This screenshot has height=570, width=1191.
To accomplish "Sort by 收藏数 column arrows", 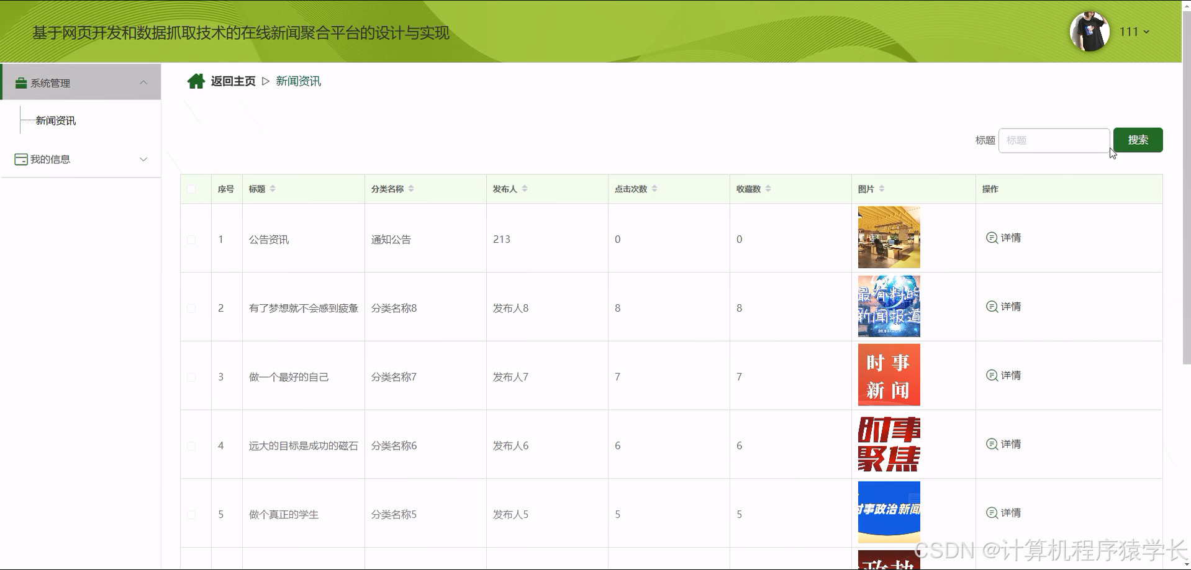I will pyautogui.click(x=768, y=189).
